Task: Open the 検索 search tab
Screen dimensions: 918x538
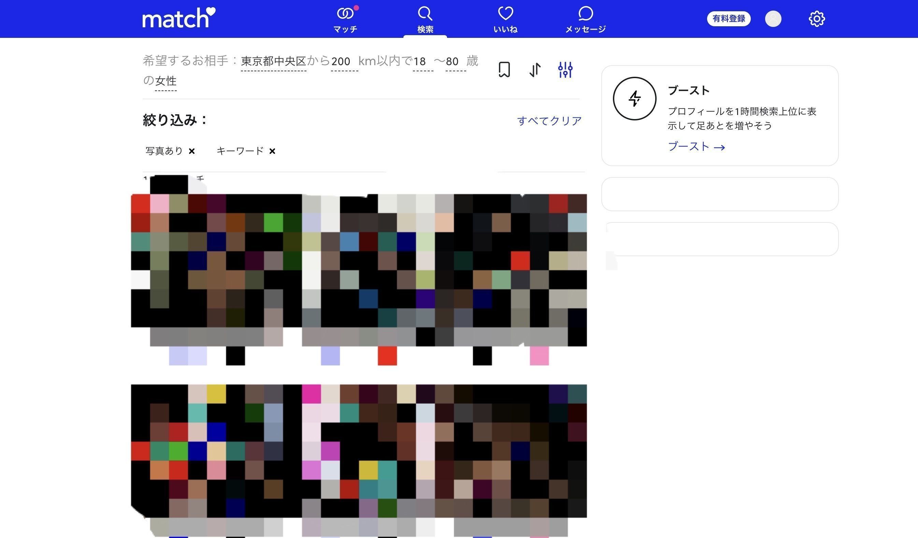Action: (x=425, y=20)
